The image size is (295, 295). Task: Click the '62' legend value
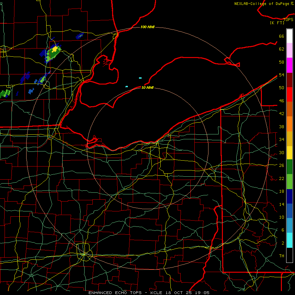282,49
